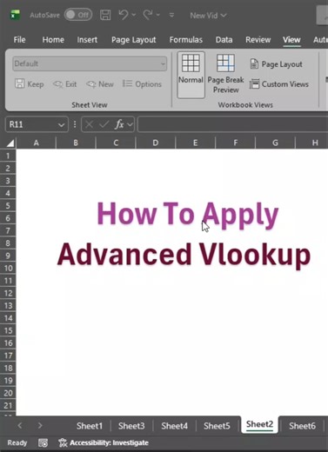Image resolution: width=328 pixels, height=452 pixels.
Task: Select Normal workbook view
Action: click(191, 75)
